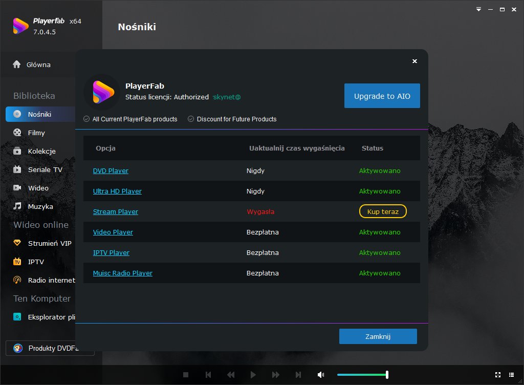Minimize the PlayerFab window
Image resolution: width=524 pixels, height=385 pixels.
point(490,9)
